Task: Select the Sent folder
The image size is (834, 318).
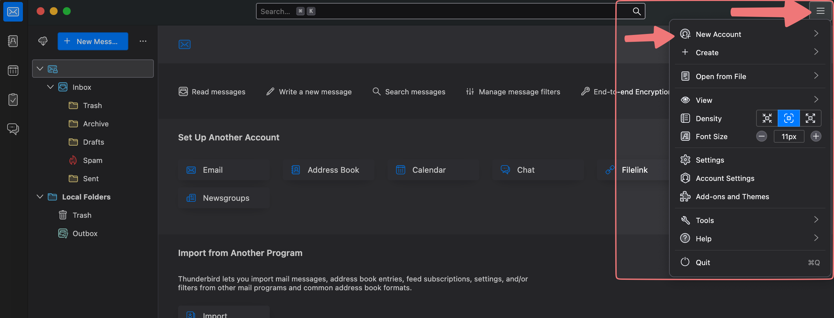Action: click(x=93, y=179)
